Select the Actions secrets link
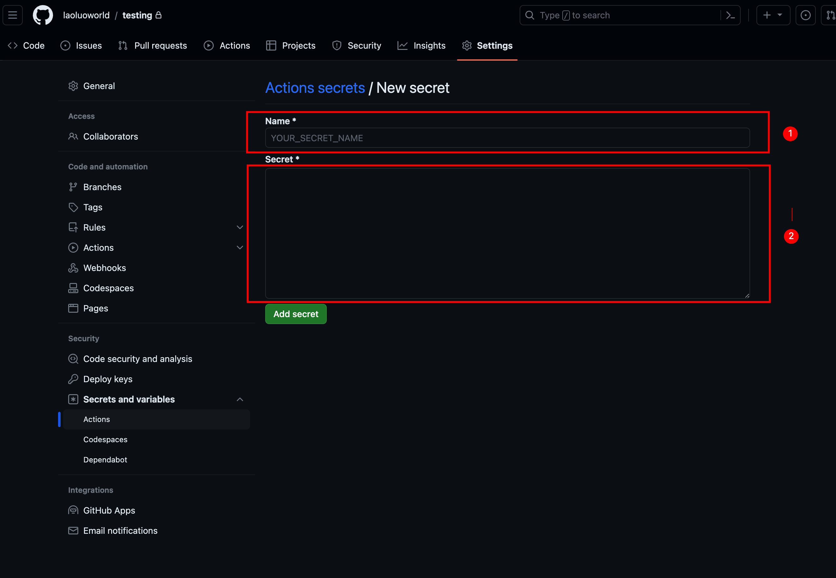The image size is (836, 578). coord(315,87)
